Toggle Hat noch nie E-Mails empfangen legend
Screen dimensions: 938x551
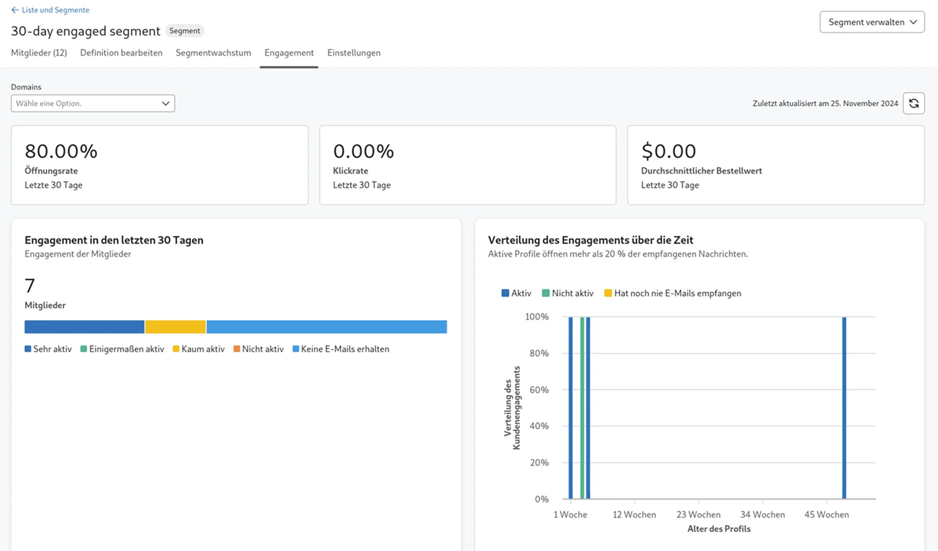coord(608,293)
